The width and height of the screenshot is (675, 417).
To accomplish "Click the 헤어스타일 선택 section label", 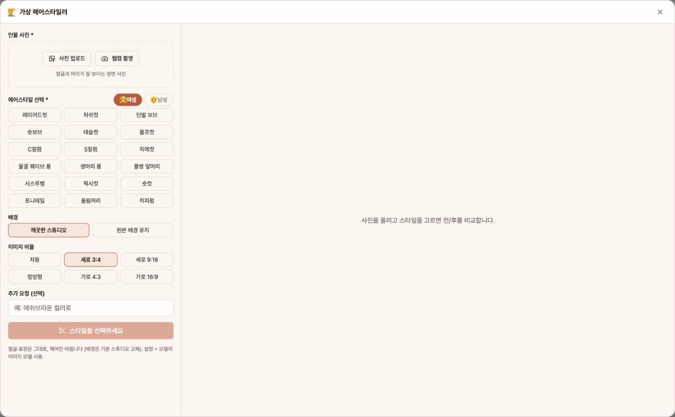I will (28, 100).
